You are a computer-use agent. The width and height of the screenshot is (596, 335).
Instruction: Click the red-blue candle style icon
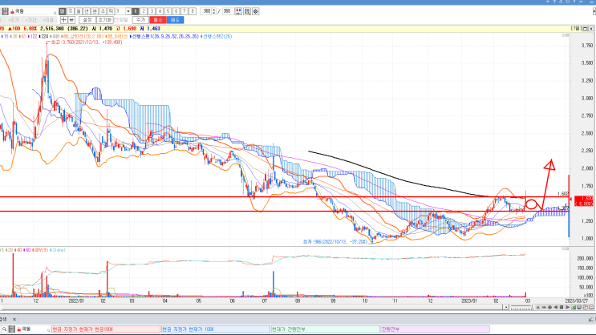point(238,11)
